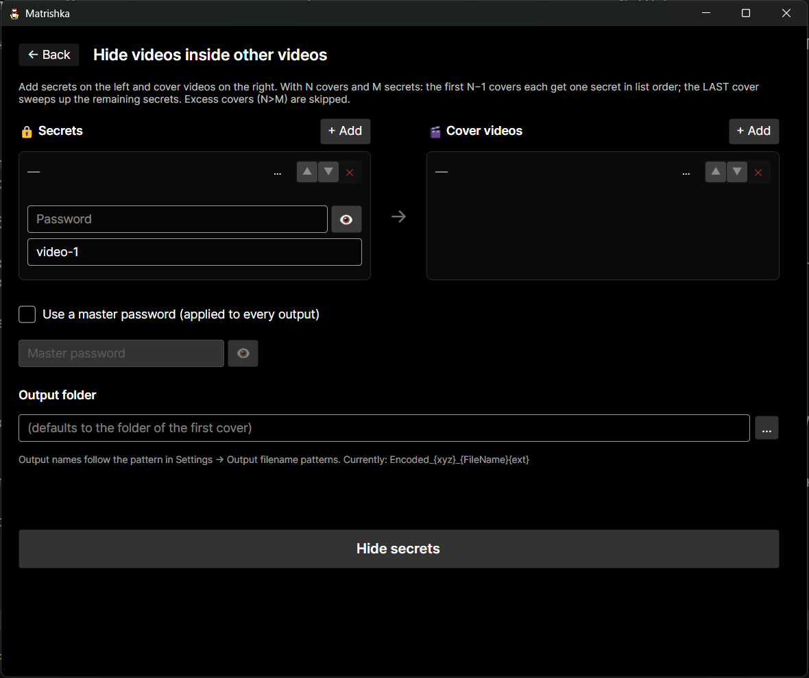The width and height of the screenshot is (809, 678).
Task: Browse for a secret file via ellipsis
Action: [x=278, y=173]
